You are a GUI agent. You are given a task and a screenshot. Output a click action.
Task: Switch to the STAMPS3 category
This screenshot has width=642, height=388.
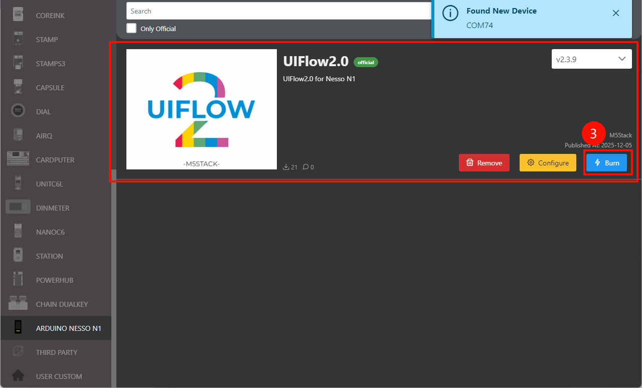pyautogui.click(x=50, y=64)
